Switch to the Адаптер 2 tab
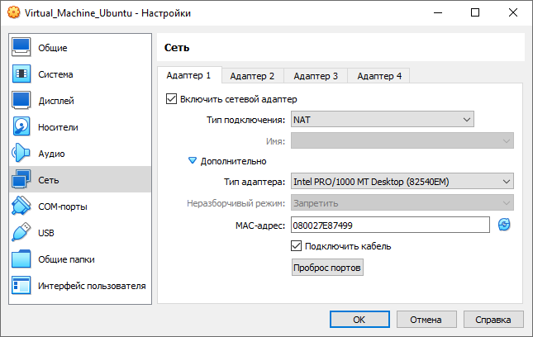 point(252,76)
